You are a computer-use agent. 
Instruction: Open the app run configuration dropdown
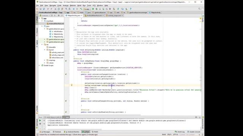[x=87, y=9]
